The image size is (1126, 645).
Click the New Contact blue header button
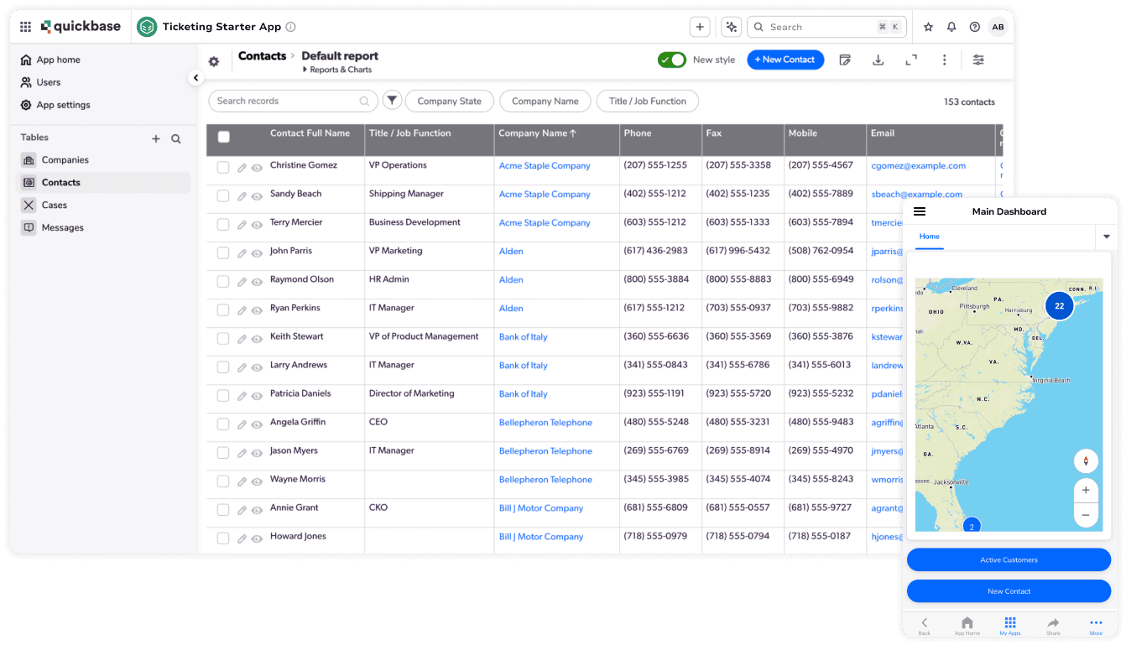(785, 60)
